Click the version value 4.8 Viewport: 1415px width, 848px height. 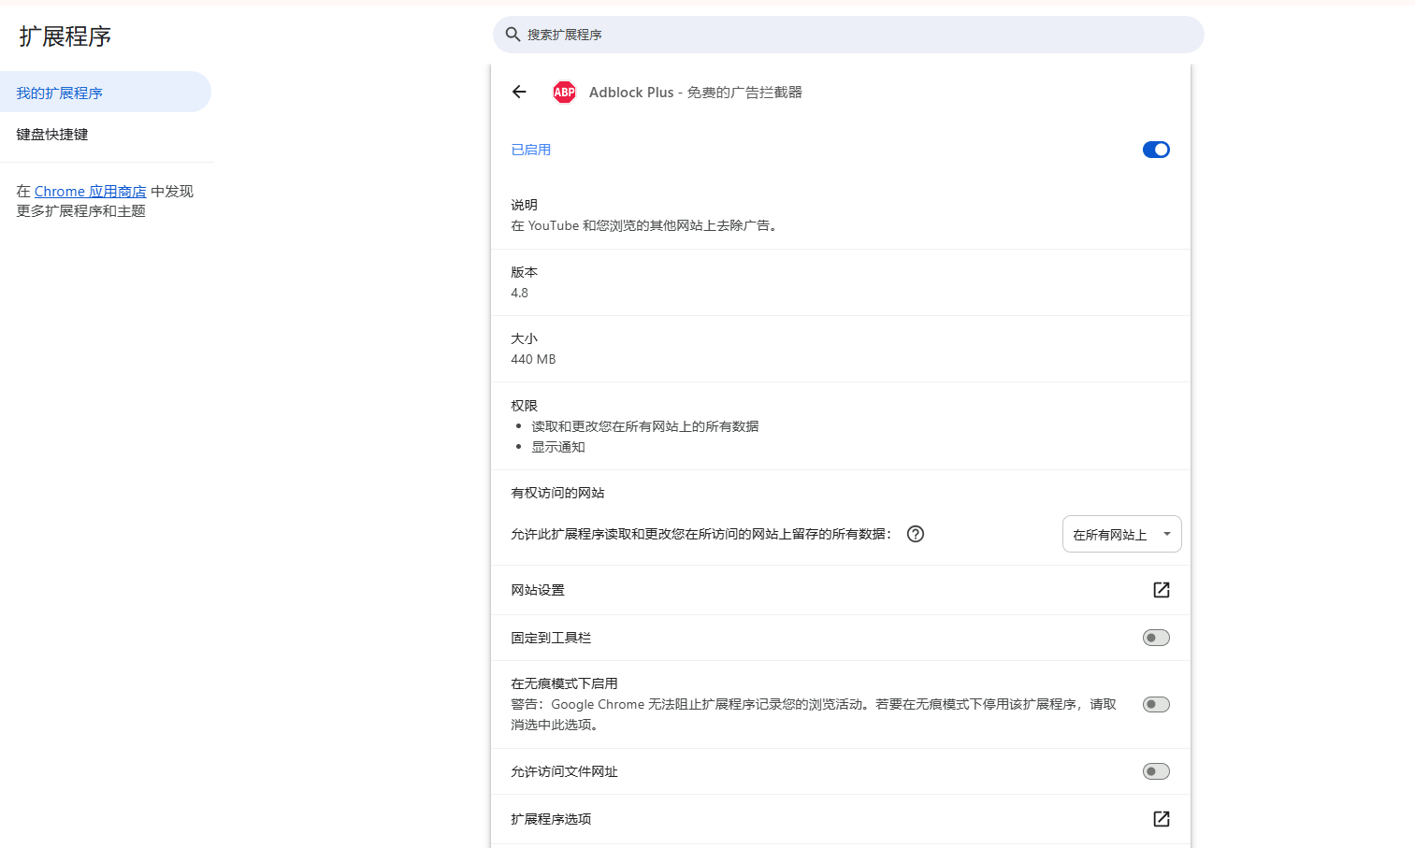(x=519, y=293)
